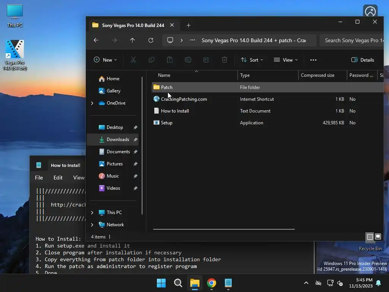Open Pictures quick access folder
The height and width of the screenshot is (292, 389).
point(115,164)
